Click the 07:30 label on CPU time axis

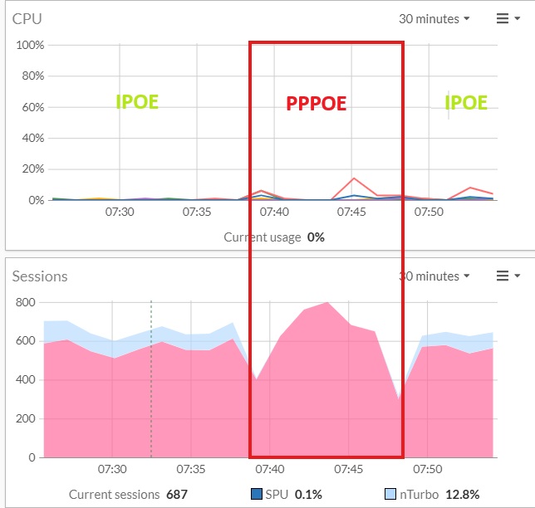pos(120,212)
